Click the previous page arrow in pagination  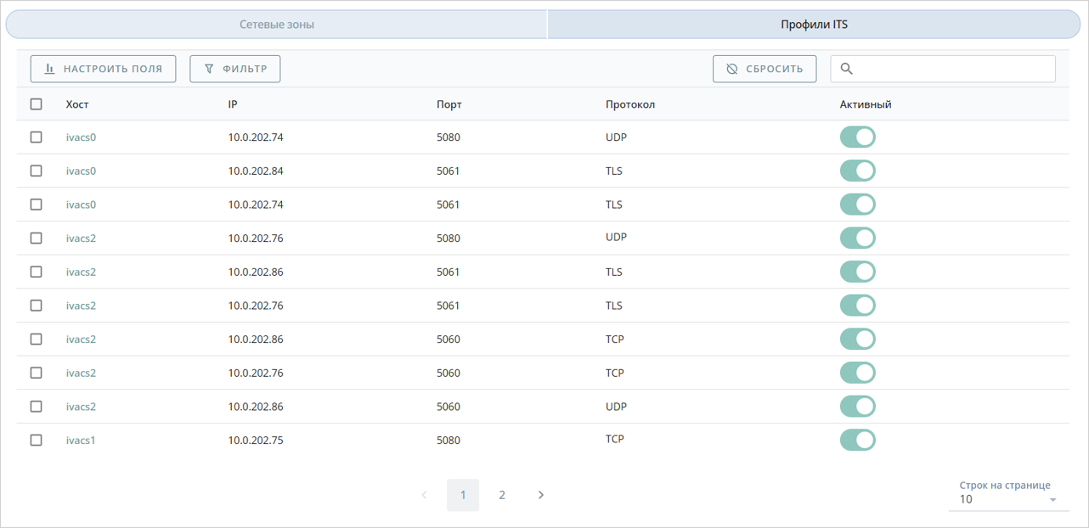[x=424, y=495]
